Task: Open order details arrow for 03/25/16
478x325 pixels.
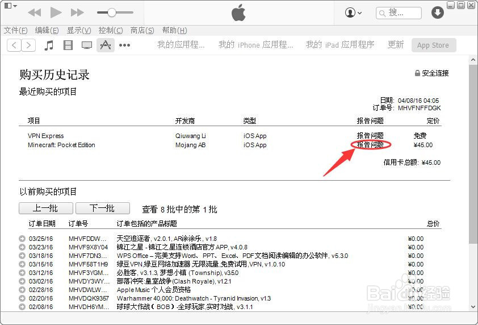Action: click(x=22, y=239)
